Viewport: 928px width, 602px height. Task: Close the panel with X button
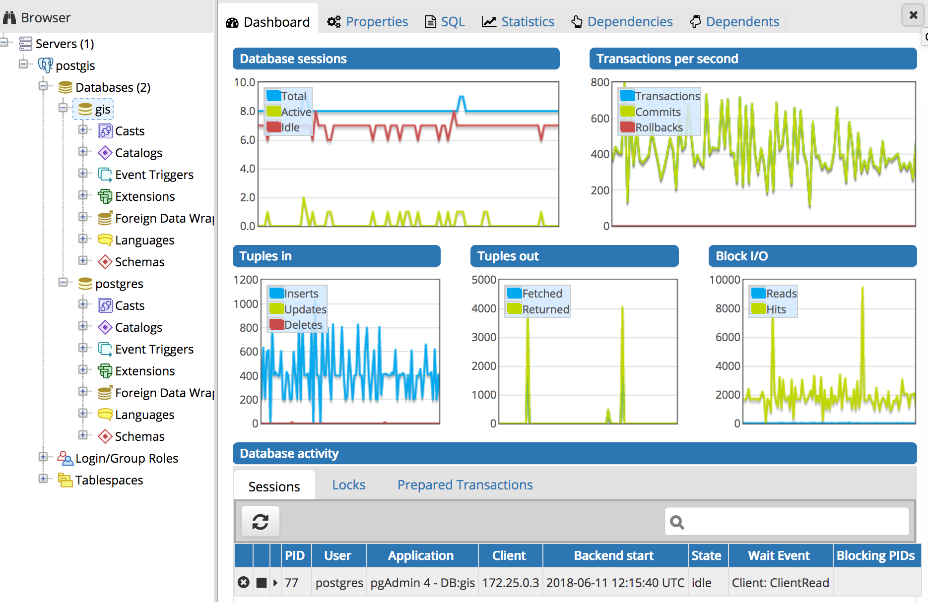point(913,15)
